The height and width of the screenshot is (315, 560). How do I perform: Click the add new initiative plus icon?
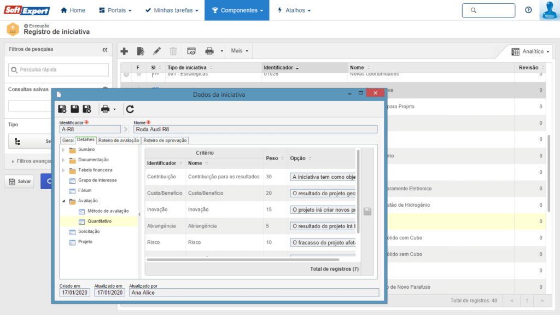coord(124,51)
